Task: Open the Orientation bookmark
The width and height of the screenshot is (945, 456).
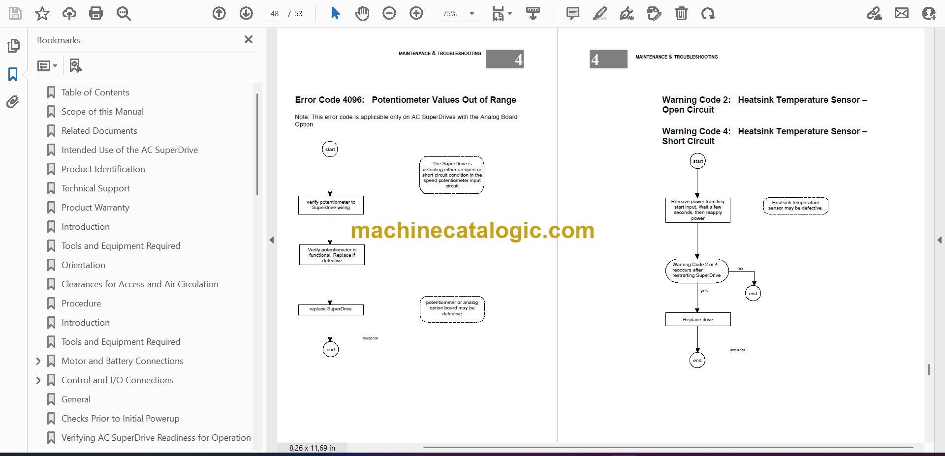Action: click(x=83, y=265)
